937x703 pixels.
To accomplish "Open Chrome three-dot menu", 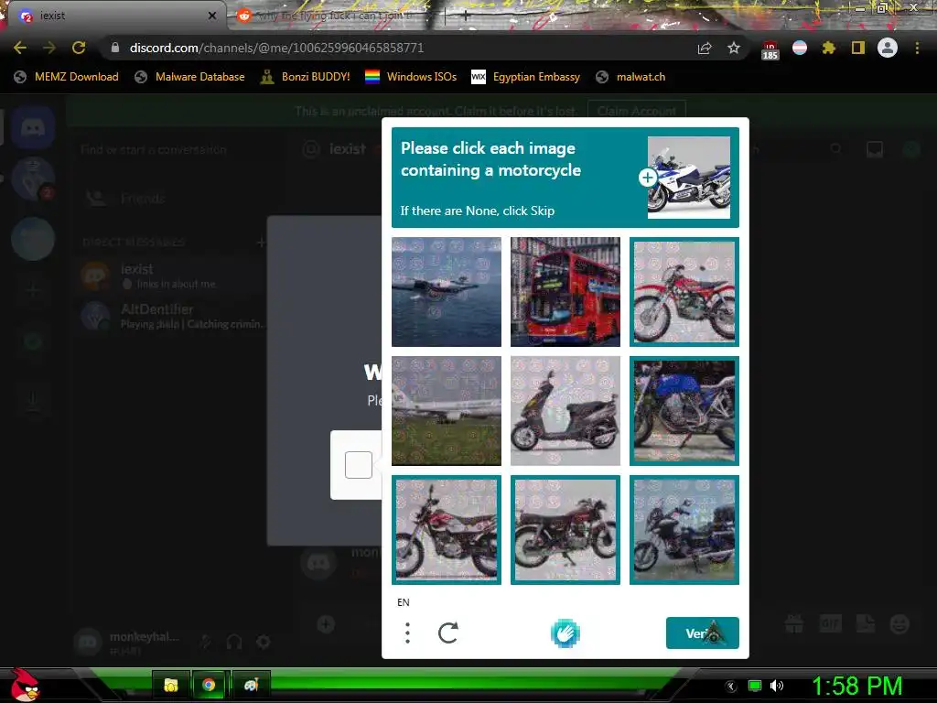I will 917,48.
